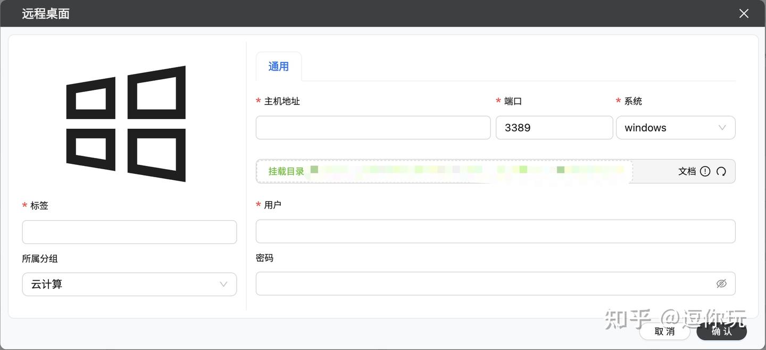Click the 端口 field showing 3389
766x350 pixels.
(x=554, y=128)
